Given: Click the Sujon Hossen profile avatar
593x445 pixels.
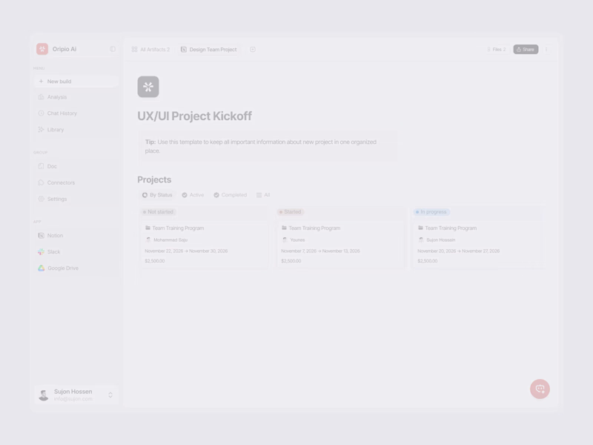Looking at the screenshot, I should point(44,395).
